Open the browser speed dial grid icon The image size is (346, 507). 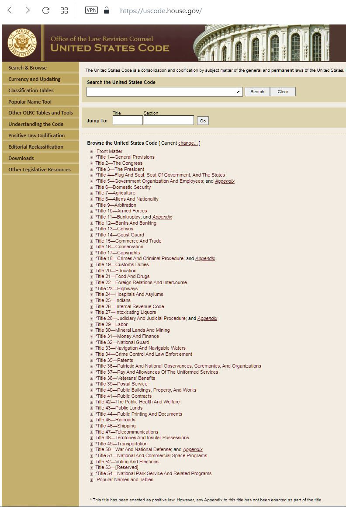pyautogui.click(x=64, y=10)
